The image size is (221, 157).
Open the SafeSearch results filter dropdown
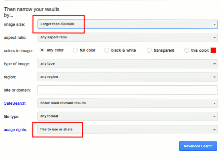127,103
